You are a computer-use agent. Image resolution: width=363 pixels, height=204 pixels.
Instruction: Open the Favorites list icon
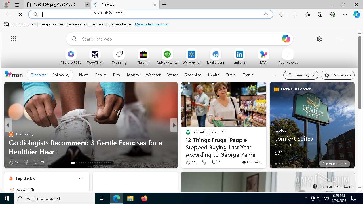pos(307,14)
